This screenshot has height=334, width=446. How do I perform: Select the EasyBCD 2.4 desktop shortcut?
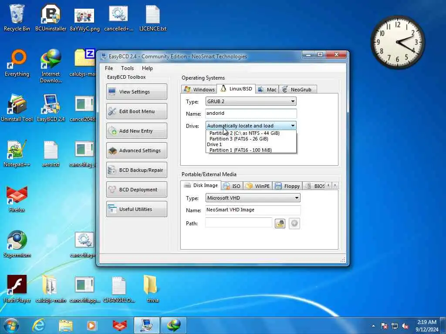[x=51, y=108]
